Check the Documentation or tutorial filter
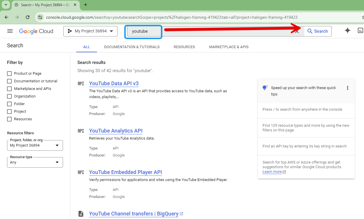This screenshot has height=219, width=364. coord(9,81)
